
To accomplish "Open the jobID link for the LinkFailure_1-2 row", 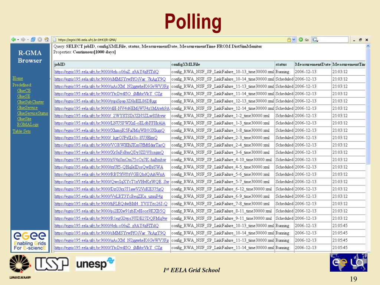I will point(110,116).
